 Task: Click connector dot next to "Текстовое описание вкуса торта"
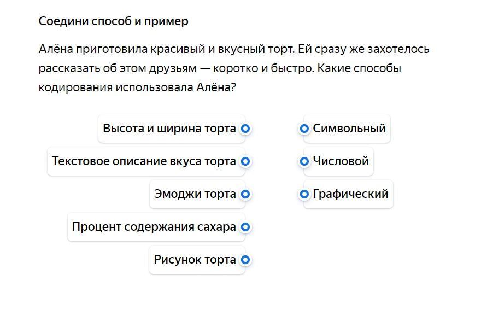[x=245, y=161]
